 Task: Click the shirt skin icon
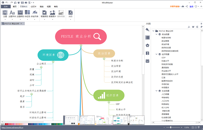[x=196, y=6]
